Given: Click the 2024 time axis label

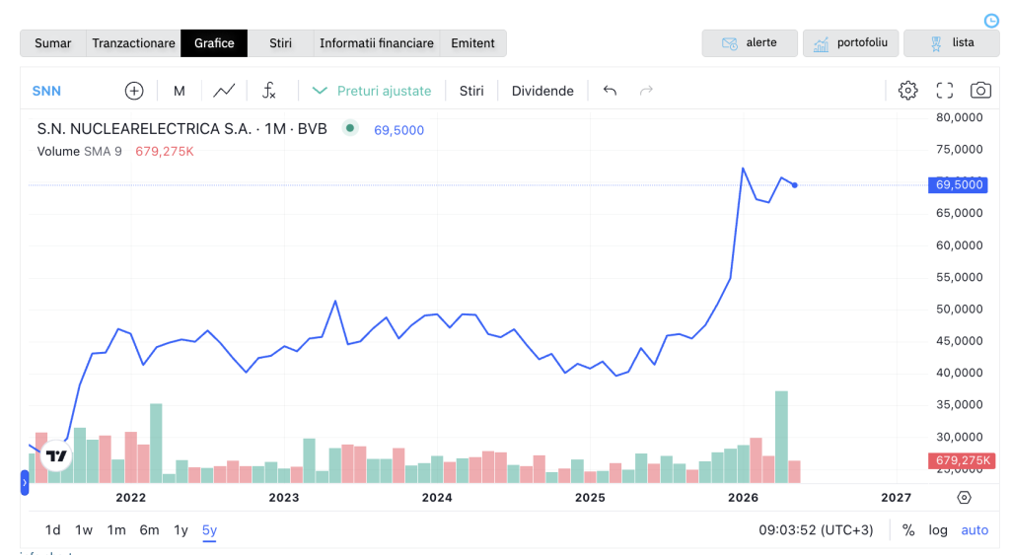Looking at the screenshot, I should point(437,497).
